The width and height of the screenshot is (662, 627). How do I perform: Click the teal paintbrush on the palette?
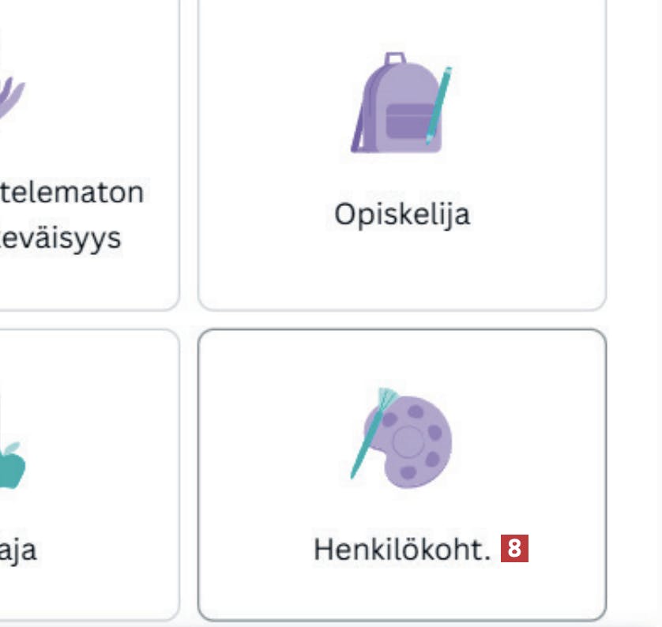(371, 430)
